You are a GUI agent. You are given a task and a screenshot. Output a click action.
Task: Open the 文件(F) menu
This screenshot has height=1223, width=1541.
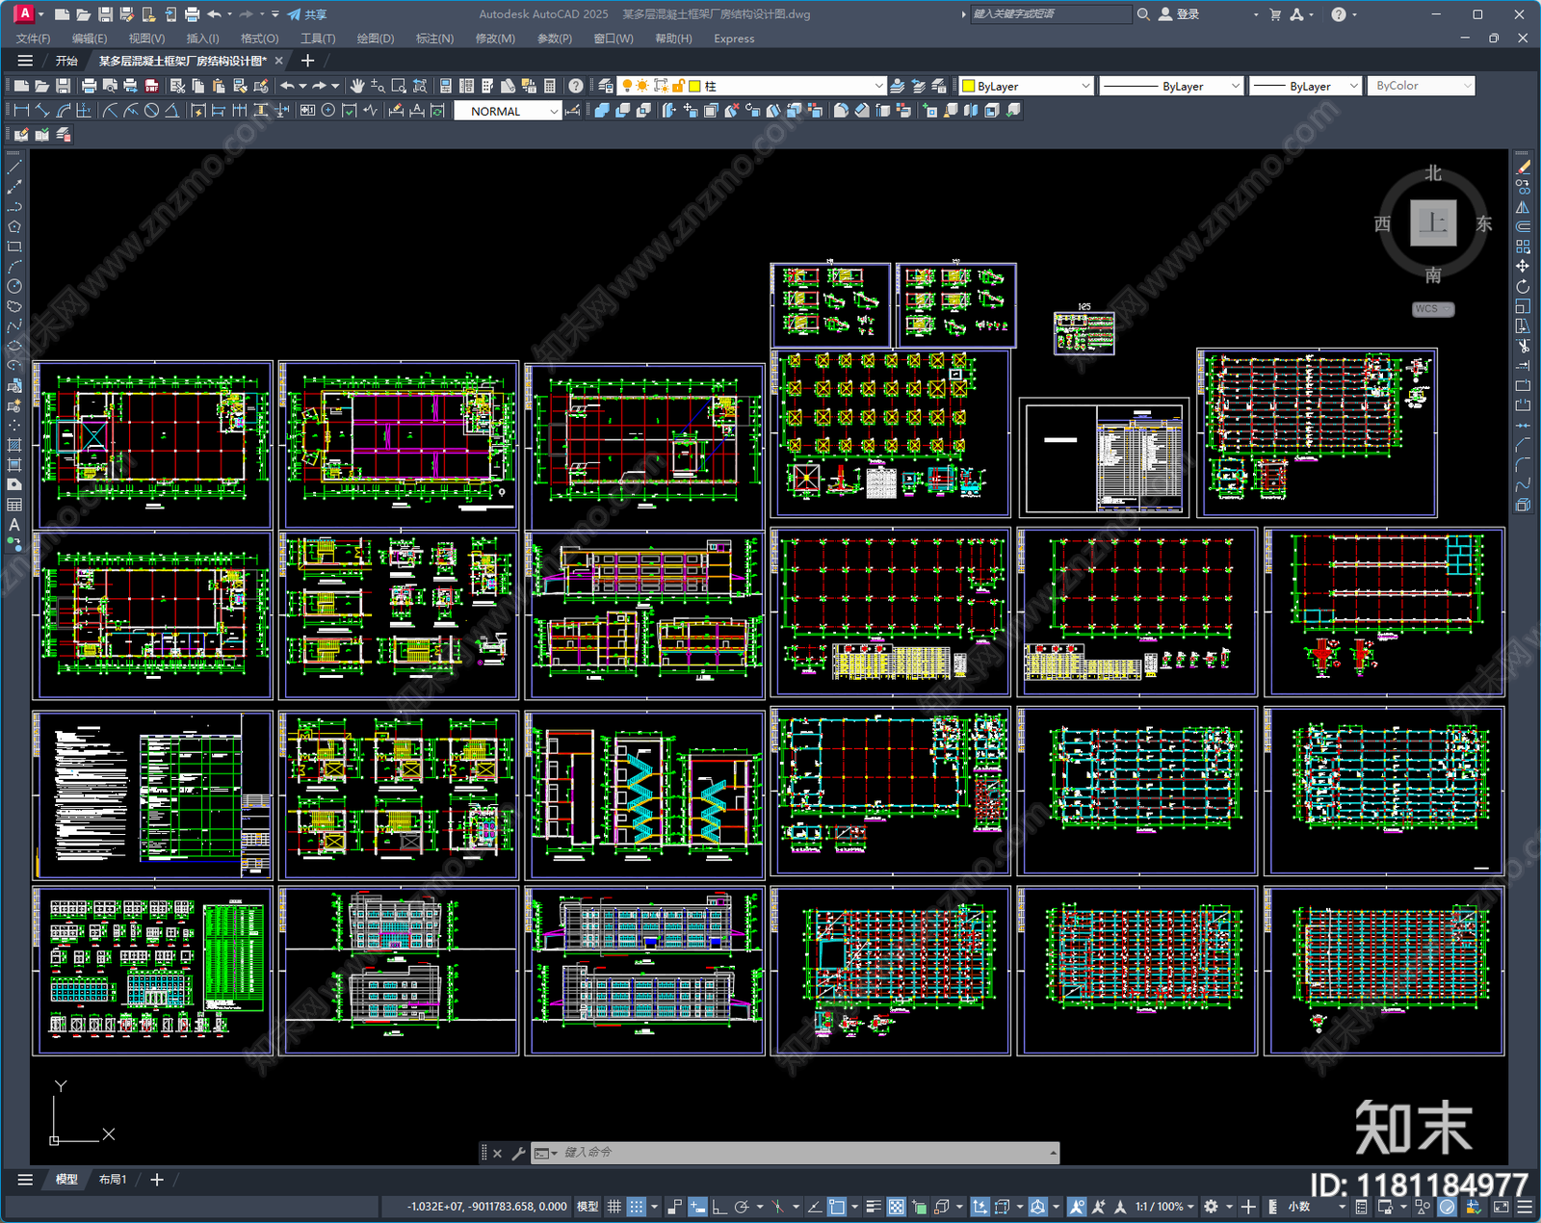tap(33, 39)
